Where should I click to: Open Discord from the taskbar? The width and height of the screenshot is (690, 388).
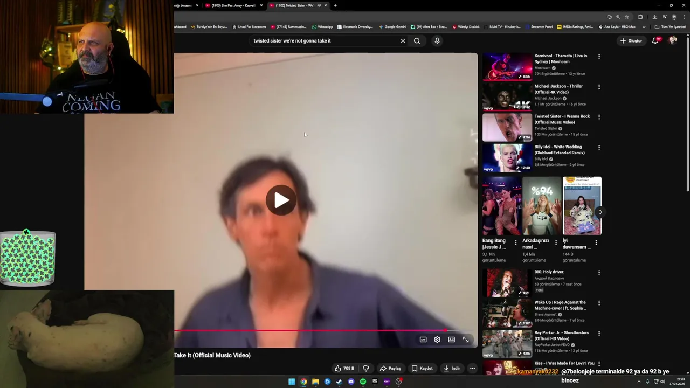351,382
